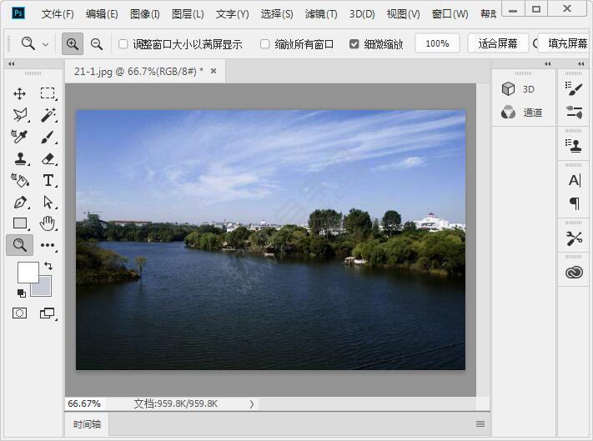Click the Zoom Out magnifier option
This screenshot has width=593, height=441.
click(x=97, y=44)
